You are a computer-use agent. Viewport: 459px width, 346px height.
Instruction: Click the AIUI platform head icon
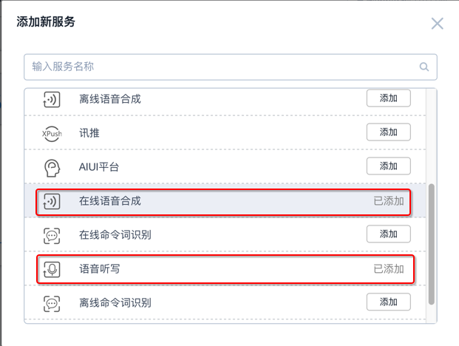click(51, 167)
